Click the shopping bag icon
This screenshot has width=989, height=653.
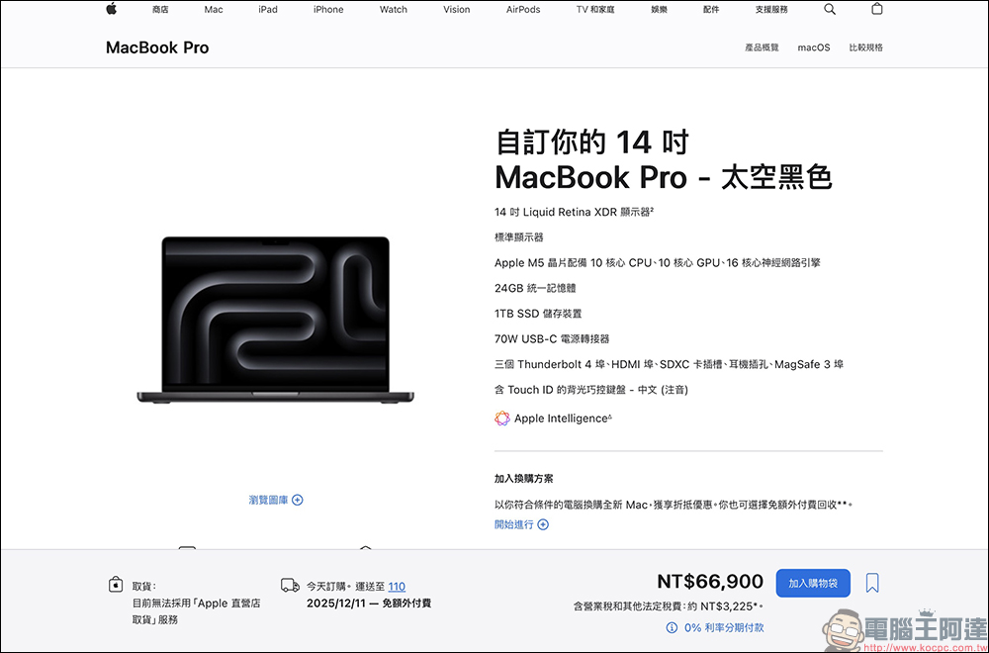tap(876, 9)
